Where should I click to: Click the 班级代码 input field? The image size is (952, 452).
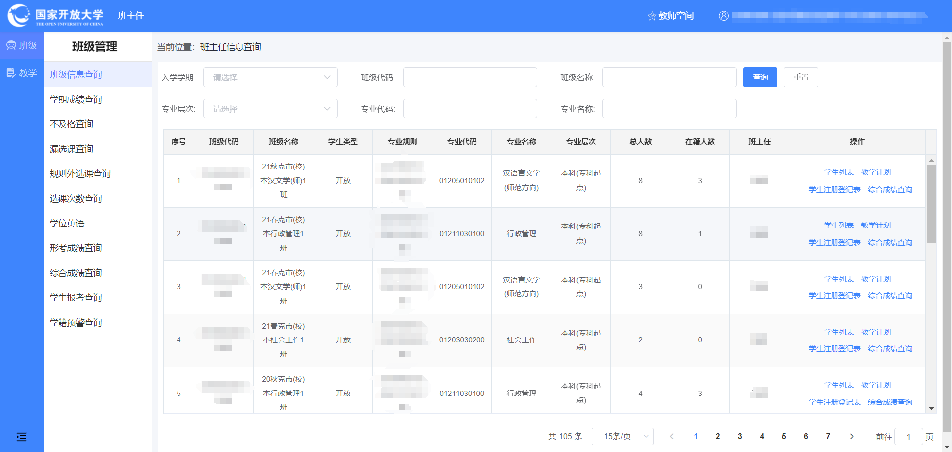(x=470, y=78)
